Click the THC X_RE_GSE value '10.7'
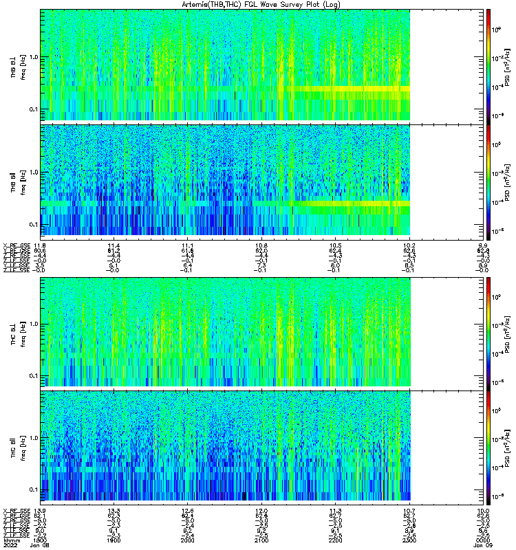The height and width of the screenshot is (550, 516). point(409,511)
